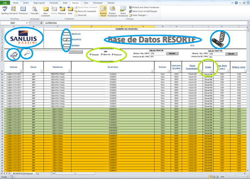Switch to the Developer tab
This screenshot has width=250, height=179.
pos(98,3)
